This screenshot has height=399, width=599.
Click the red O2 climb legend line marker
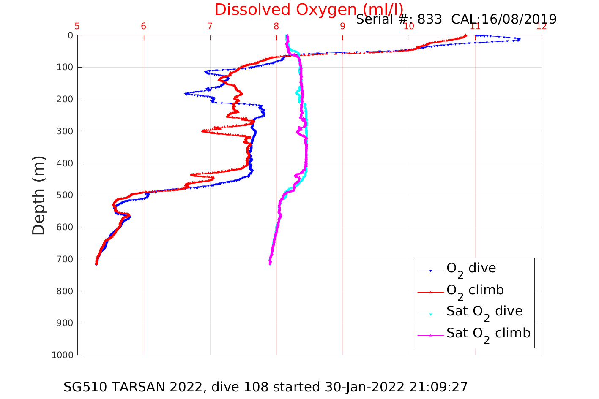(431, 292)
